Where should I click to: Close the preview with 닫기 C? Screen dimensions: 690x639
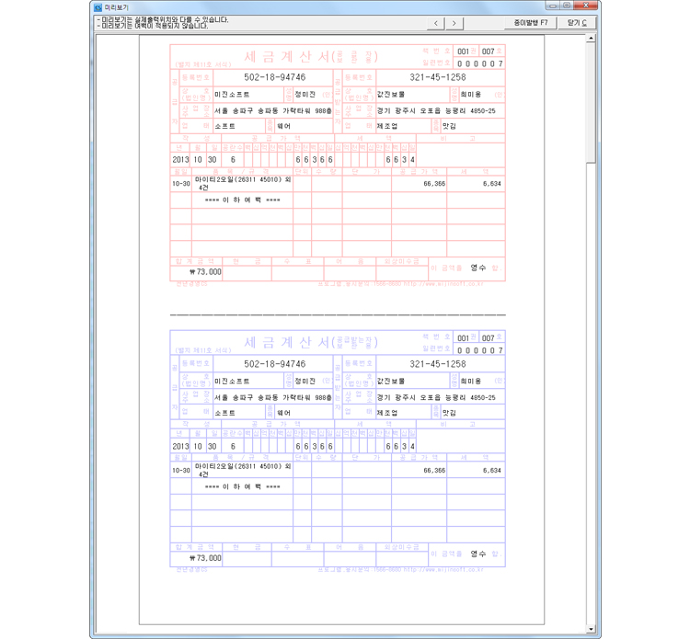[x=577, y=23]
